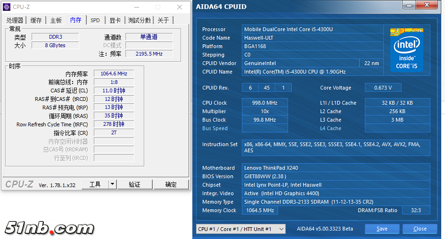This screenshot has height=239, width=445.
Task: Go to the SPD tab
Action: tap(95, 20)
